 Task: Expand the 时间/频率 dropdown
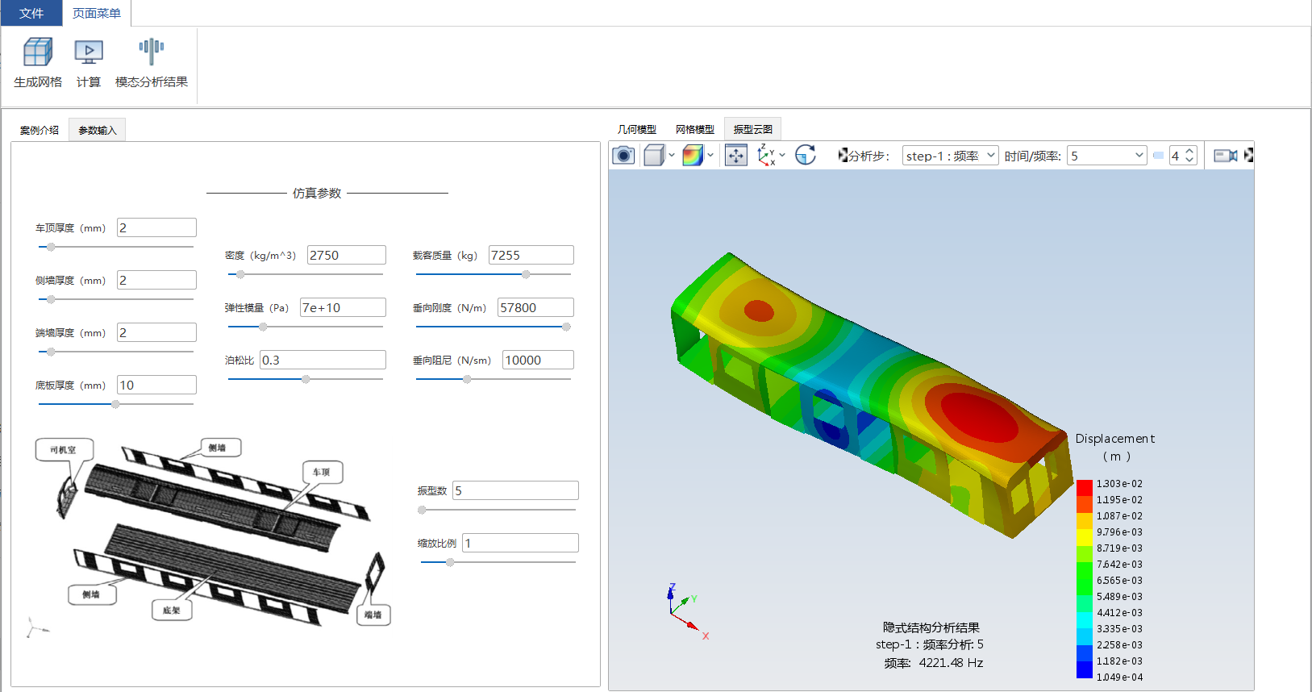(1106, 156)
